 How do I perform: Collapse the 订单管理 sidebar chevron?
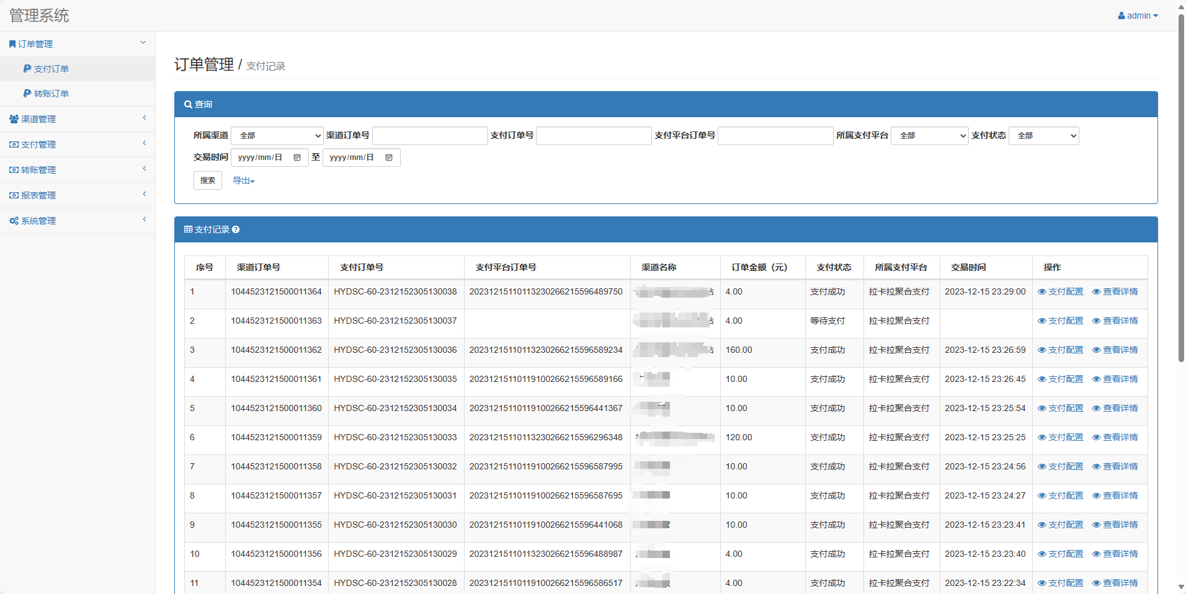coord(143,43)
